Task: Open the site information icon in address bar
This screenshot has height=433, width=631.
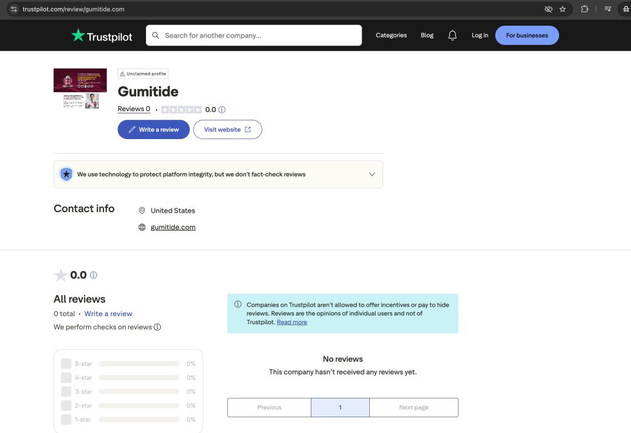Action: pos(13,9)
